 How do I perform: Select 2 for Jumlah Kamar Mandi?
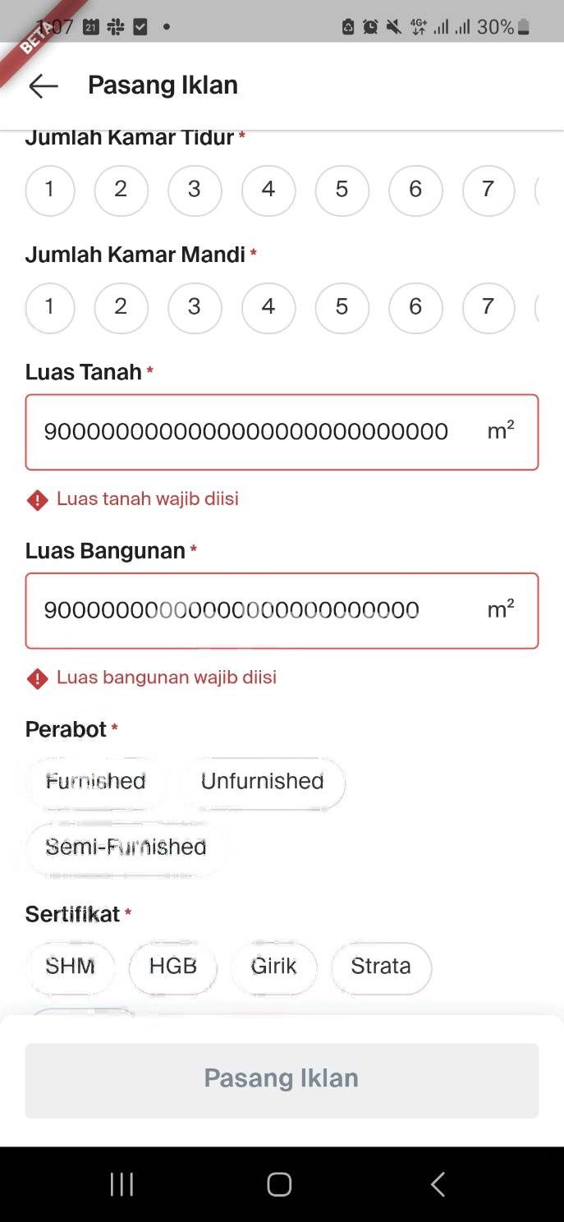(122, 308)
